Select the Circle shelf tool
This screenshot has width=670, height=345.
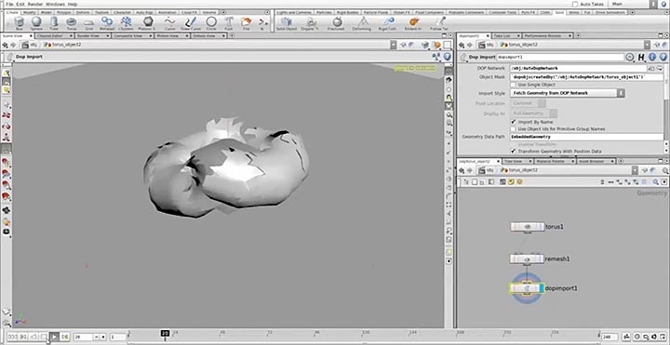point(211,23)
